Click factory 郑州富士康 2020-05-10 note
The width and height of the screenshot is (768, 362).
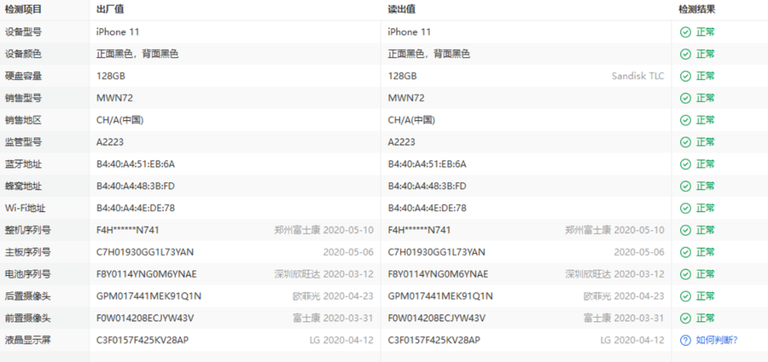323,231
